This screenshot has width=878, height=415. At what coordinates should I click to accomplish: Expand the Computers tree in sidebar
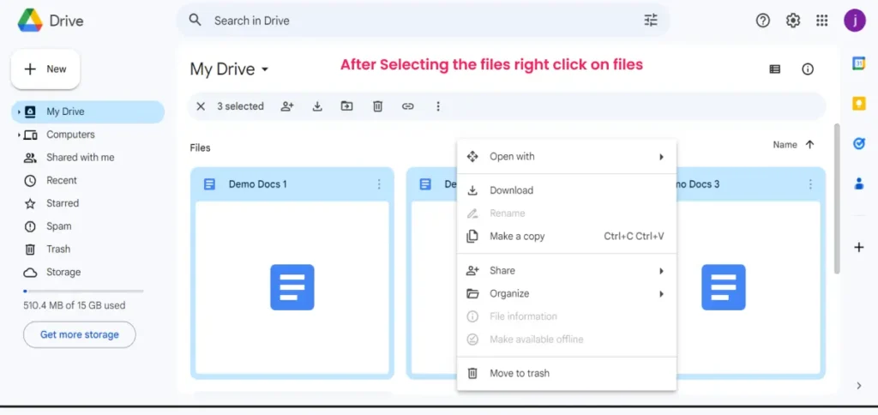point(19,135)
